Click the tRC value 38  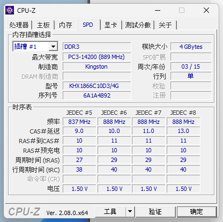(79, 169)
